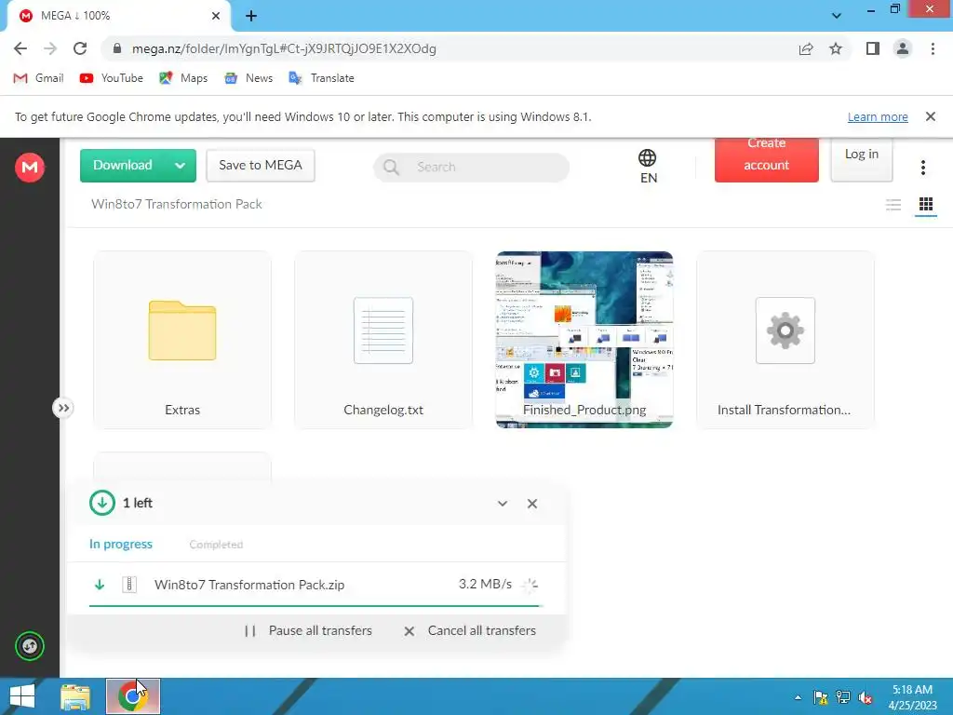Switch to thumbnail grid view
The image size is (953, 715).
click(x=926, y=204)
